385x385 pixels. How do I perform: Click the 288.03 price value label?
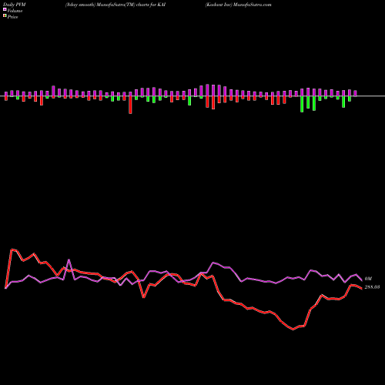372,287
